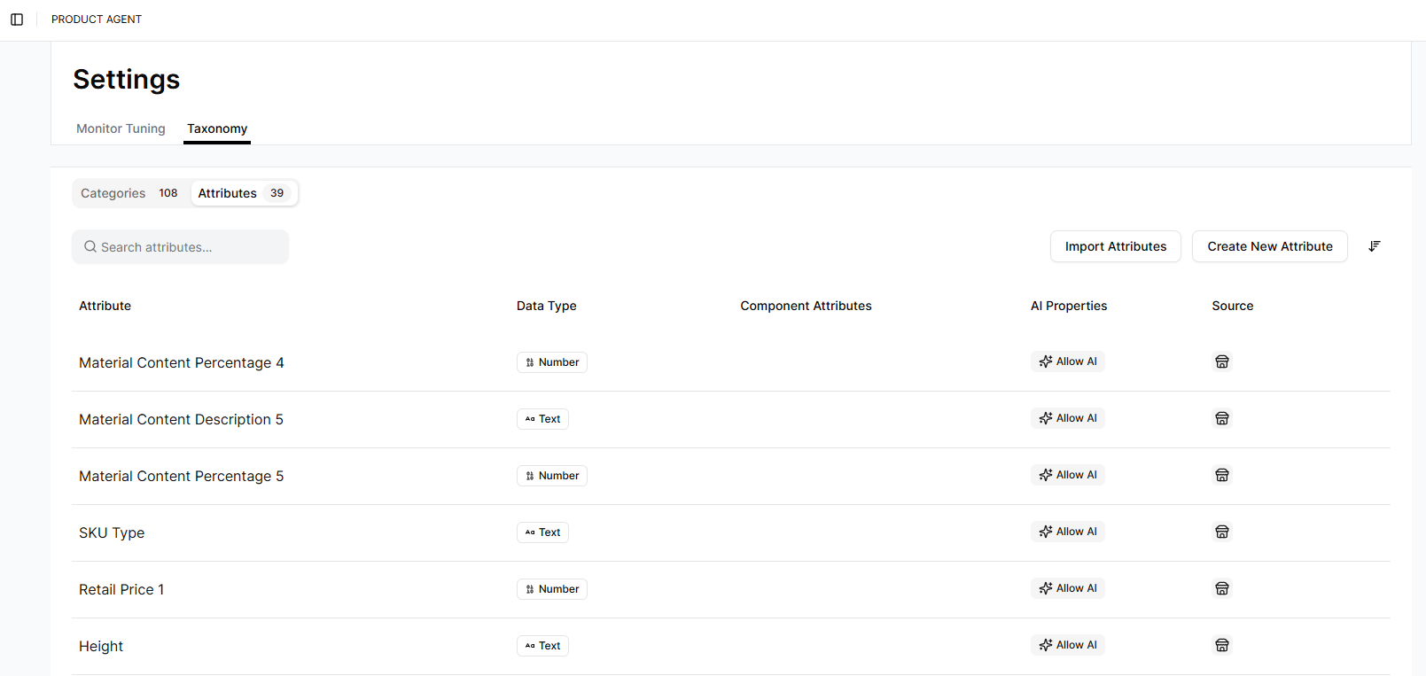Click the sort order icon
Viewport: 1426px width, 676px height.
[1375, 246]
